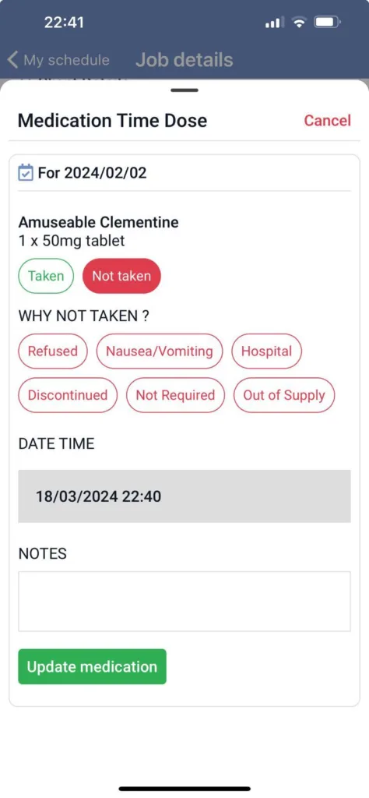Choose the Not Required reason

pyautogui.click(x=175, y=395)
